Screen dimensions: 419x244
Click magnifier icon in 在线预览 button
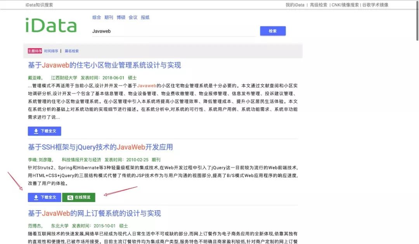click(x=70, y=197)
